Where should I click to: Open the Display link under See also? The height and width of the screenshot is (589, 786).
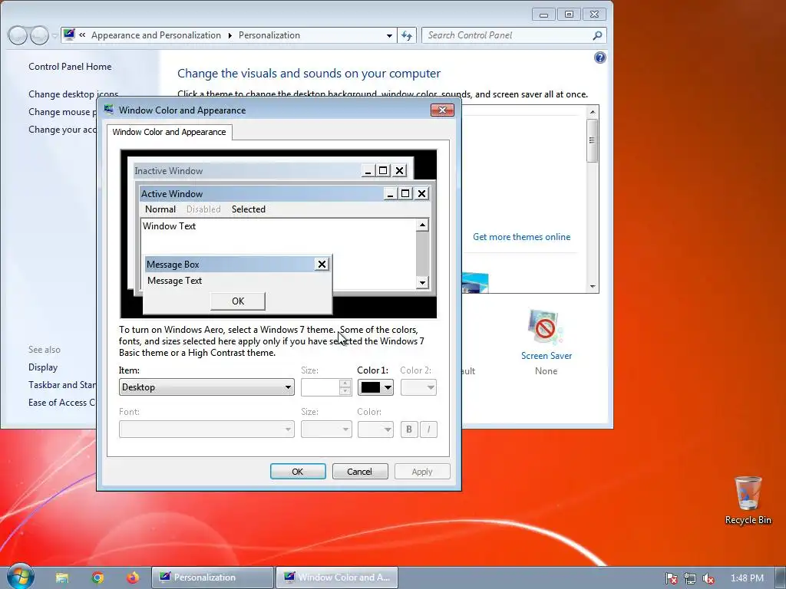point(43,367)
